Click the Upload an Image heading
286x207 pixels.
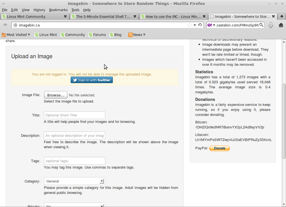[x=32, y=56]
